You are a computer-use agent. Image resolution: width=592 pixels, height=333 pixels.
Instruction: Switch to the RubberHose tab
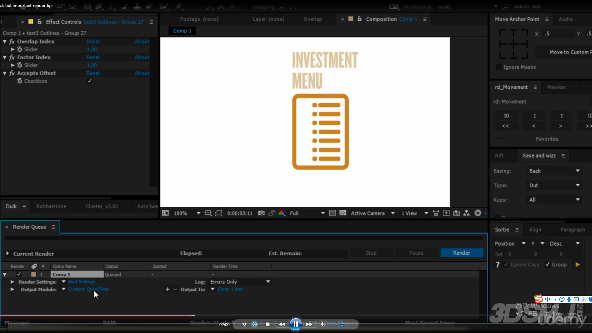(x=51, y=206)
